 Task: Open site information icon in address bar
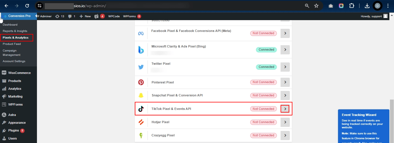point(40,5)
